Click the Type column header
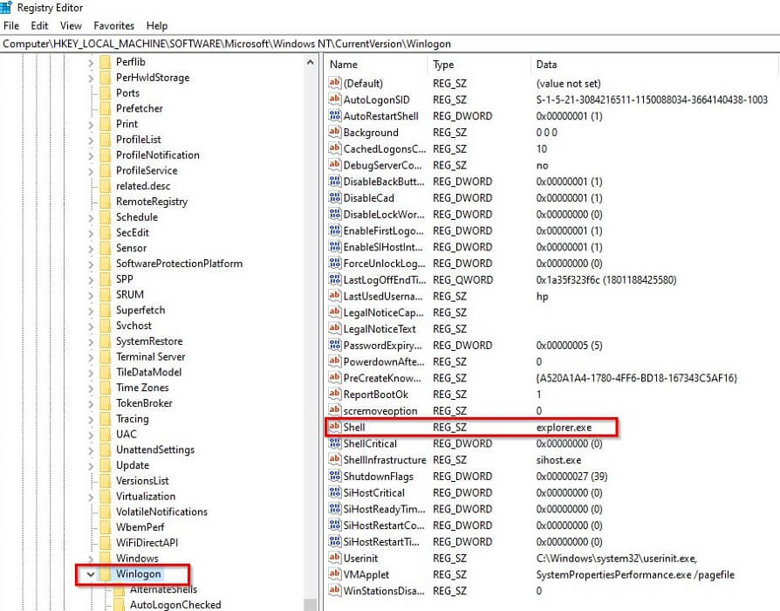The height and width of the screenshot is (611, 780). tap(443, 64)
